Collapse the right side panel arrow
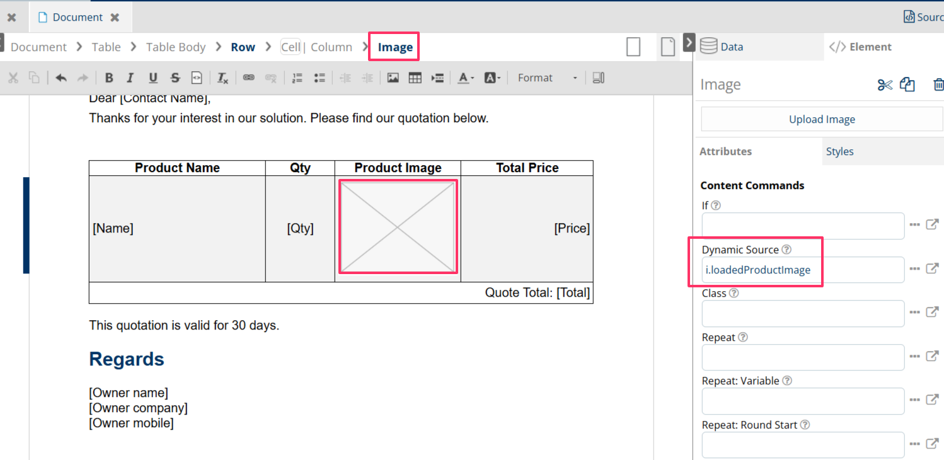This screenshot has width=944, height=460. [x=689, y=42]
